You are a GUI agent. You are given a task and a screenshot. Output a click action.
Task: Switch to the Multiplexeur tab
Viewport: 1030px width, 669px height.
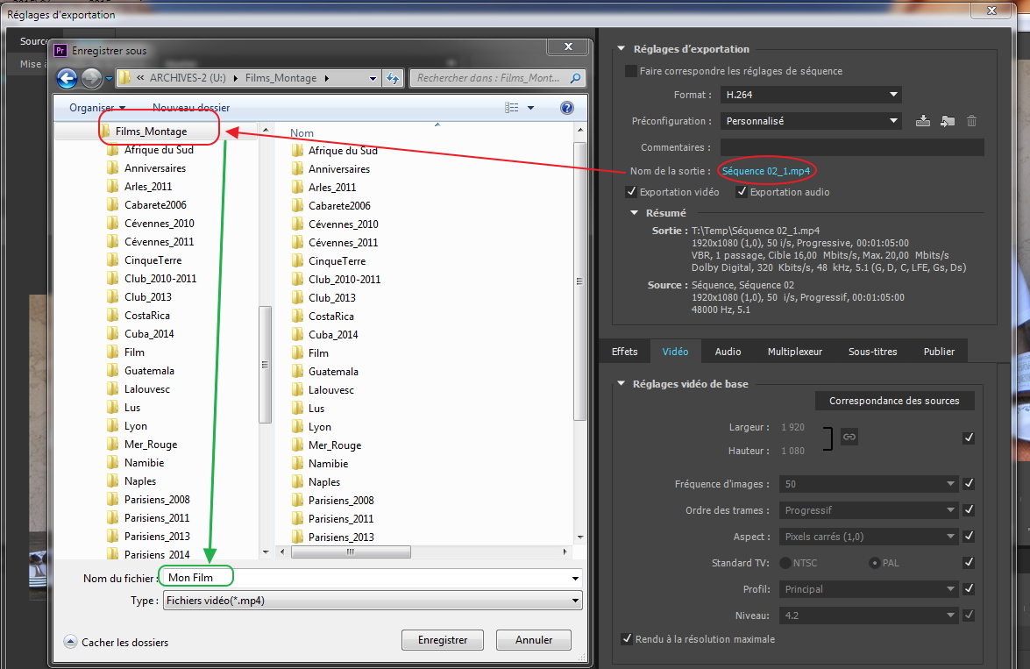coord(794,352)
